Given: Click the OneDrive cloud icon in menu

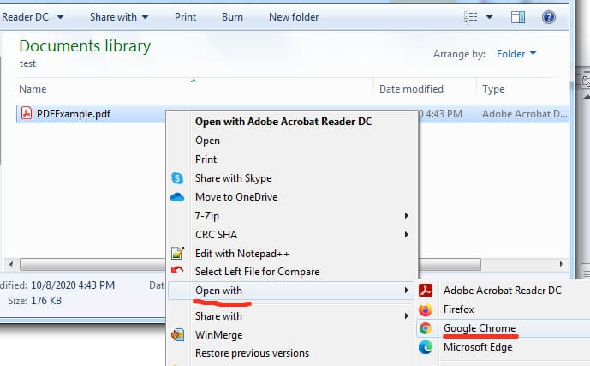Looking at the screenshot, I should click(x=177, y=197).
